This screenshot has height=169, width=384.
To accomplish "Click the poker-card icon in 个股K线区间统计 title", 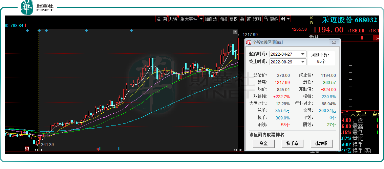I will click(249, 42).
